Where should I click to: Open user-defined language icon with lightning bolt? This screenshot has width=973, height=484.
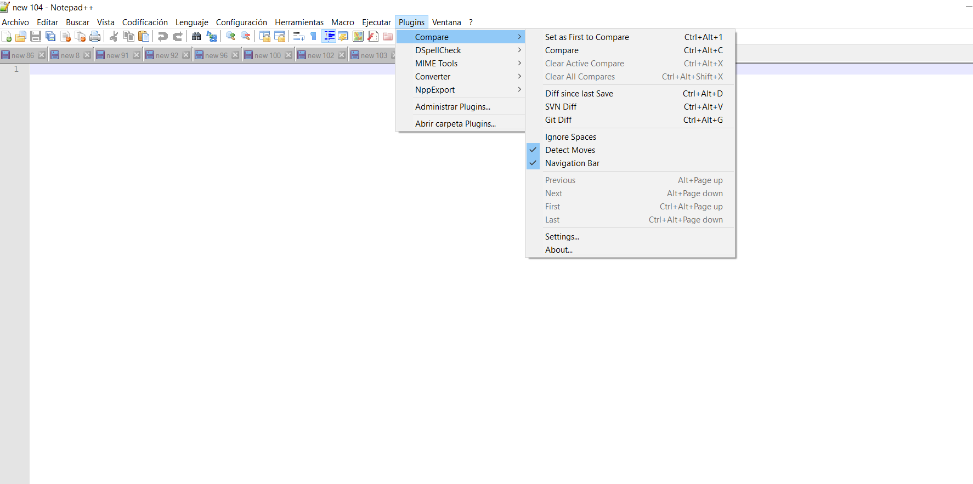tap(343, 37)
